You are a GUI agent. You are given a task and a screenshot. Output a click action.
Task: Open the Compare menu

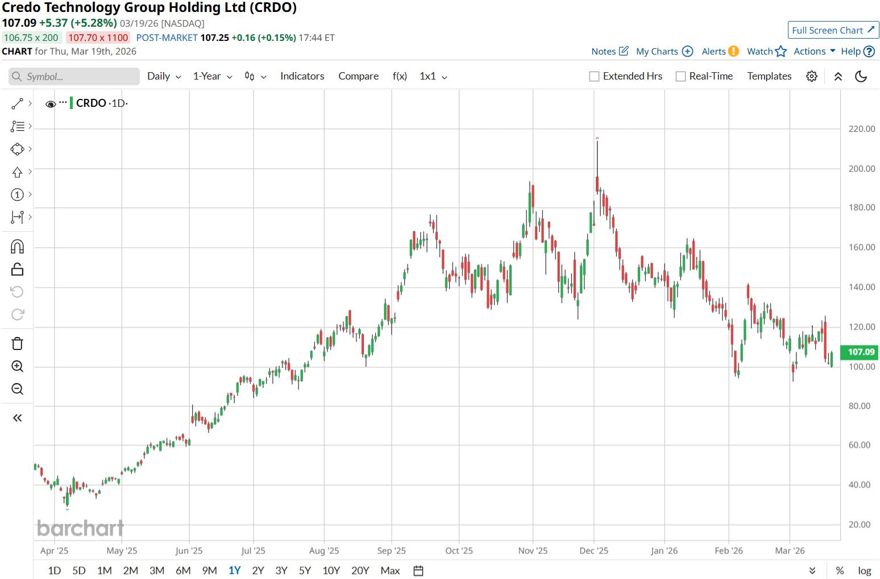(358, 76)
